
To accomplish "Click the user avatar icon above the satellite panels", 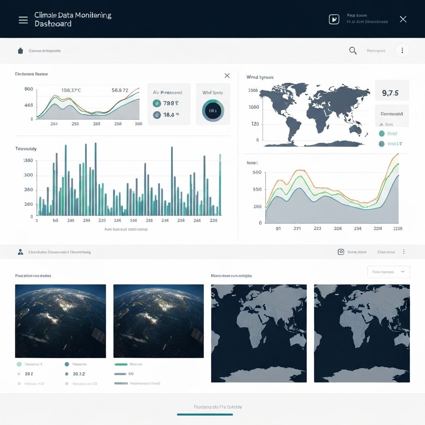I will coord(20,252).
